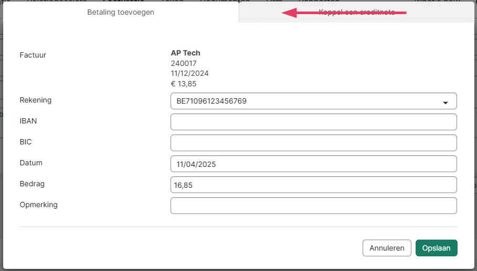Screen dimensions: 477x271
Task: Click the IBAN label text
Action: click(28, 121)
